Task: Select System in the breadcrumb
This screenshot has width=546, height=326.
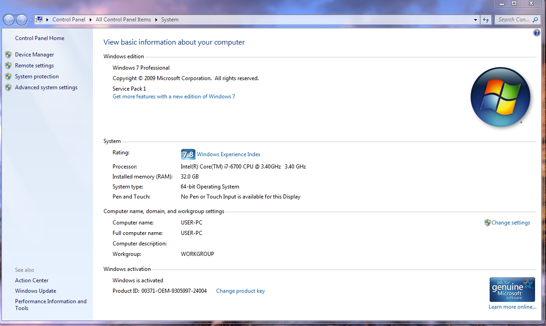Action: click(x=170, y=20)
